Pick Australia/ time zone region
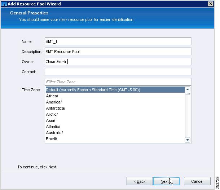 (x=115, y=133)
